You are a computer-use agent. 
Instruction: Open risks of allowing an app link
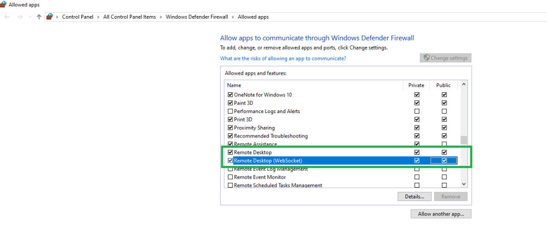pos(283,58)
